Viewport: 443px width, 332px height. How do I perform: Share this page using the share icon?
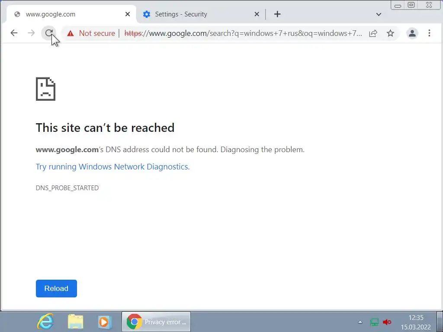point(373,33)
